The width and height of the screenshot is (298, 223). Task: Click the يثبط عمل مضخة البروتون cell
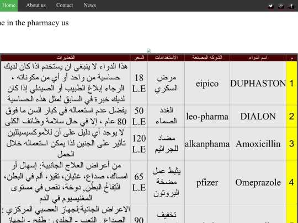point(166,182)
